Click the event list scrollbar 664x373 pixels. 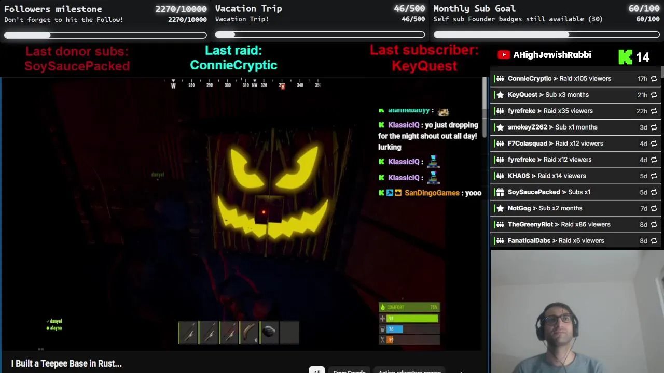tap(662, 73)
